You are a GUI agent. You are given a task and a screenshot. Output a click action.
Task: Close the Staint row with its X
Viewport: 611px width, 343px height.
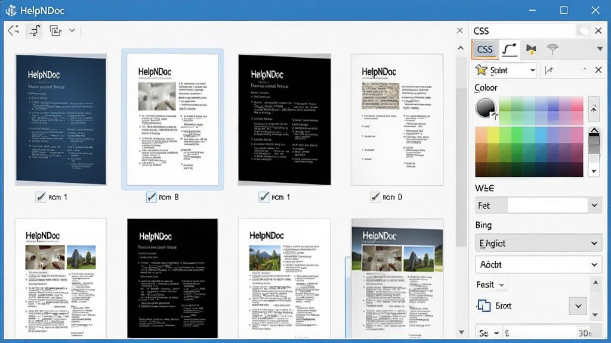pyautogui.click(x=598, y=70)
